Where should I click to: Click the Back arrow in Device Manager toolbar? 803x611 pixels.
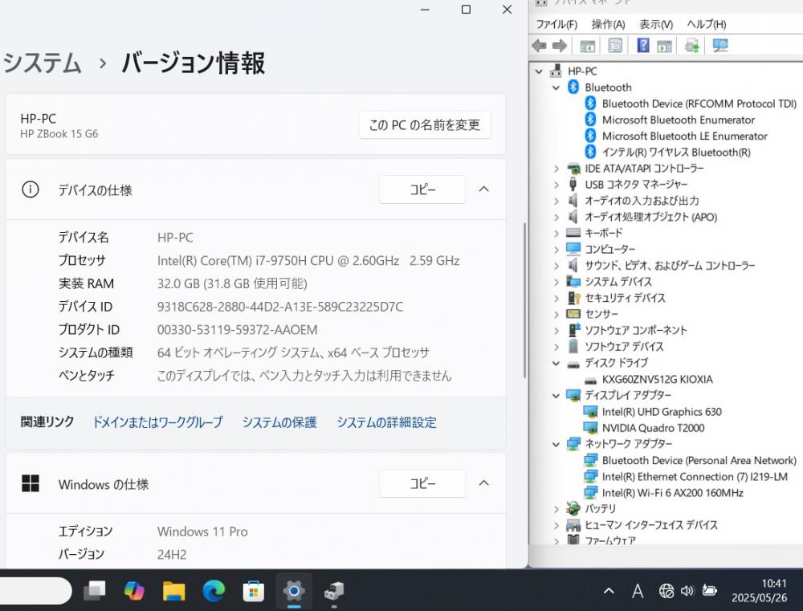tap(539, 46)
